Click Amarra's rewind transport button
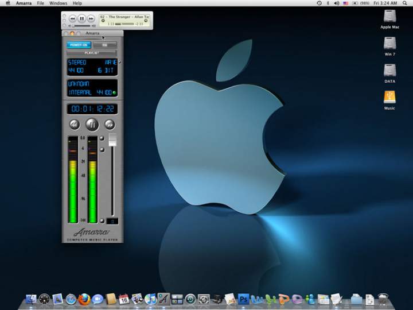413x310 pixels. point(75,125)
